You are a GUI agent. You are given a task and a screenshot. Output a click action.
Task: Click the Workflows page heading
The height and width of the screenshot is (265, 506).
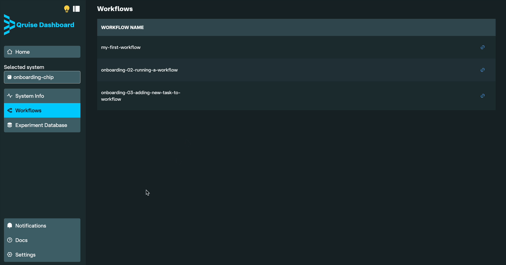[115, 9]
